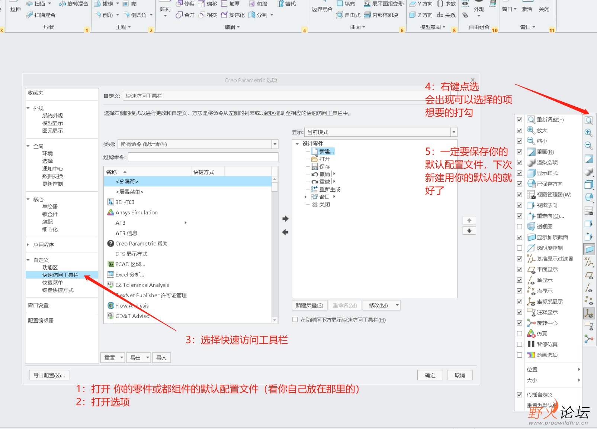Open the 显示 当前模式 dropdown
The width and height of the screenshot is (597, 429).
(x=454, y=132)
